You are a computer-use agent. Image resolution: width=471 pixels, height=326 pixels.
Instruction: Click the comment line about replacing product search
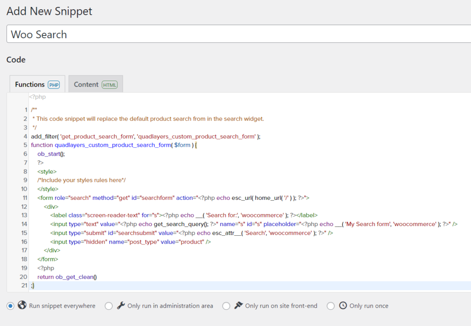(148, 119)
